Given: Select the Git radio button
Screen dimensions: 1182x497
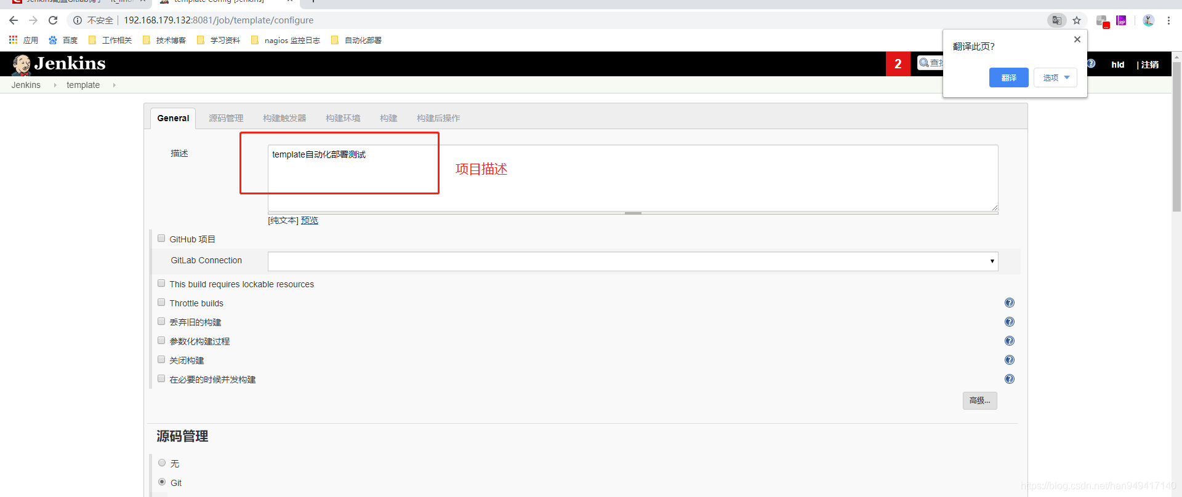Looking at the screenshot, I should [x=162, y=482].
